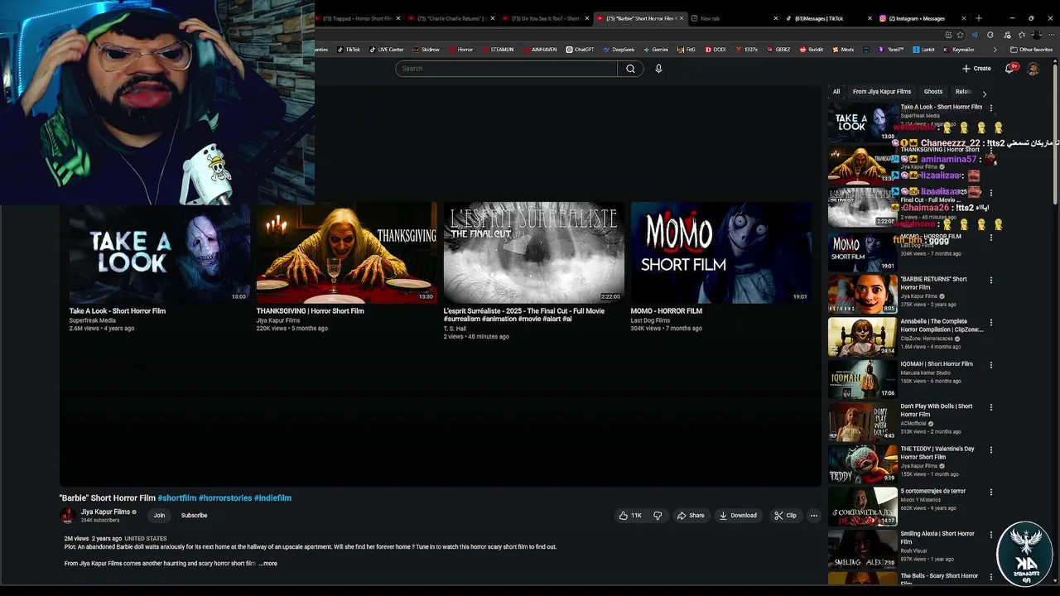Subscribe to Jiya Kapur Films

pos(194,516)
